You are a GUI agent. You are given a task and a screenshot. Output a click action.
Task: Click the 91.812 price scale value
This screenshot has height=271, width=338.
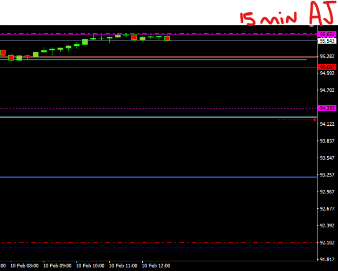[327, 260]
